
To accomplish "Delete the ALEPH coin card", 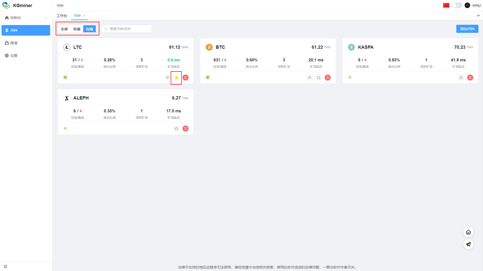I will tap(185, 129).
